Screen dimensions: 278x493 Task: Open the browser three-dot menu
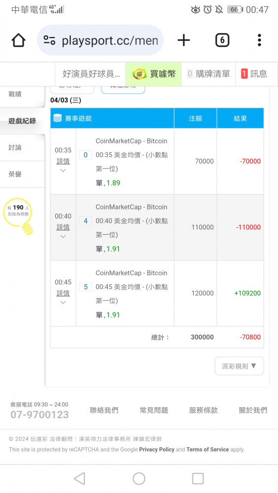click(259, 40)
